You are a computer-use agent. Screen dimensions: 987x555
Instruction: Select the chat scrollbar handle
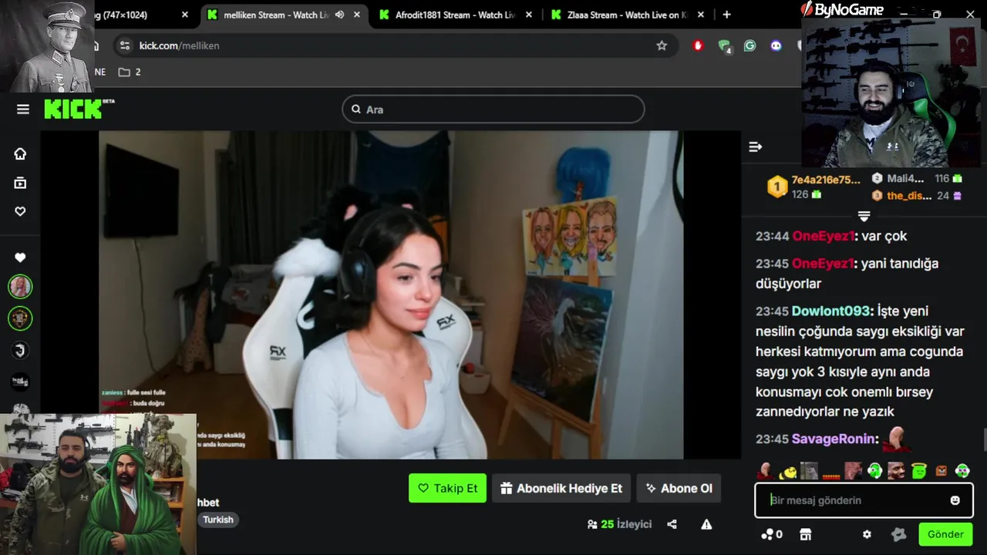click(x=984, y=441)
